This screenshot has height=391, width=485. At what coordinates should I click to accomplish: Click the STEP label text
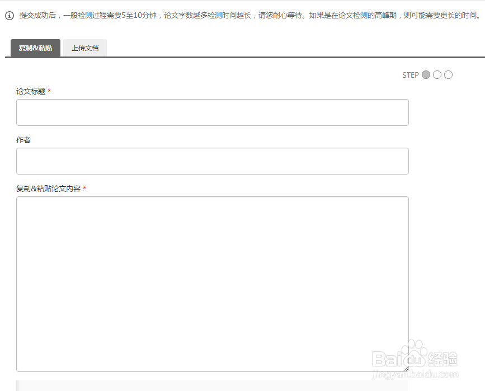pos(411,75)
